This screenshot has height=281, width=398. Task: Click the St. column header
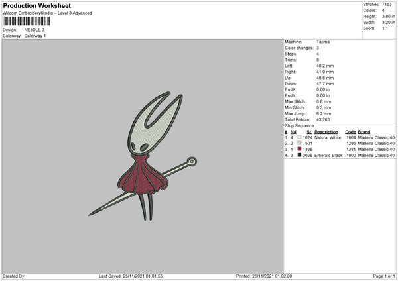tap(309, 132)
